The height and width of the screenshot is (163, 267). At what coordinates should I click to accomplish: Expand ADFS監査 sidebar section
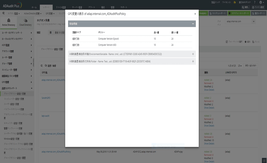[17, 45]
